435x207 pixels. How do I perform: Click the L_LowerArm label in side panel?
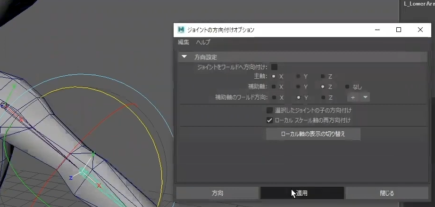point(419,4)
